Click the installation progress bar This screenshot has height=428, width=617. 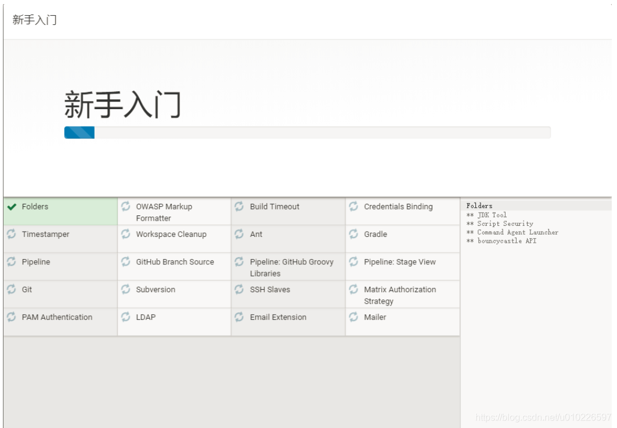(307, 132)
